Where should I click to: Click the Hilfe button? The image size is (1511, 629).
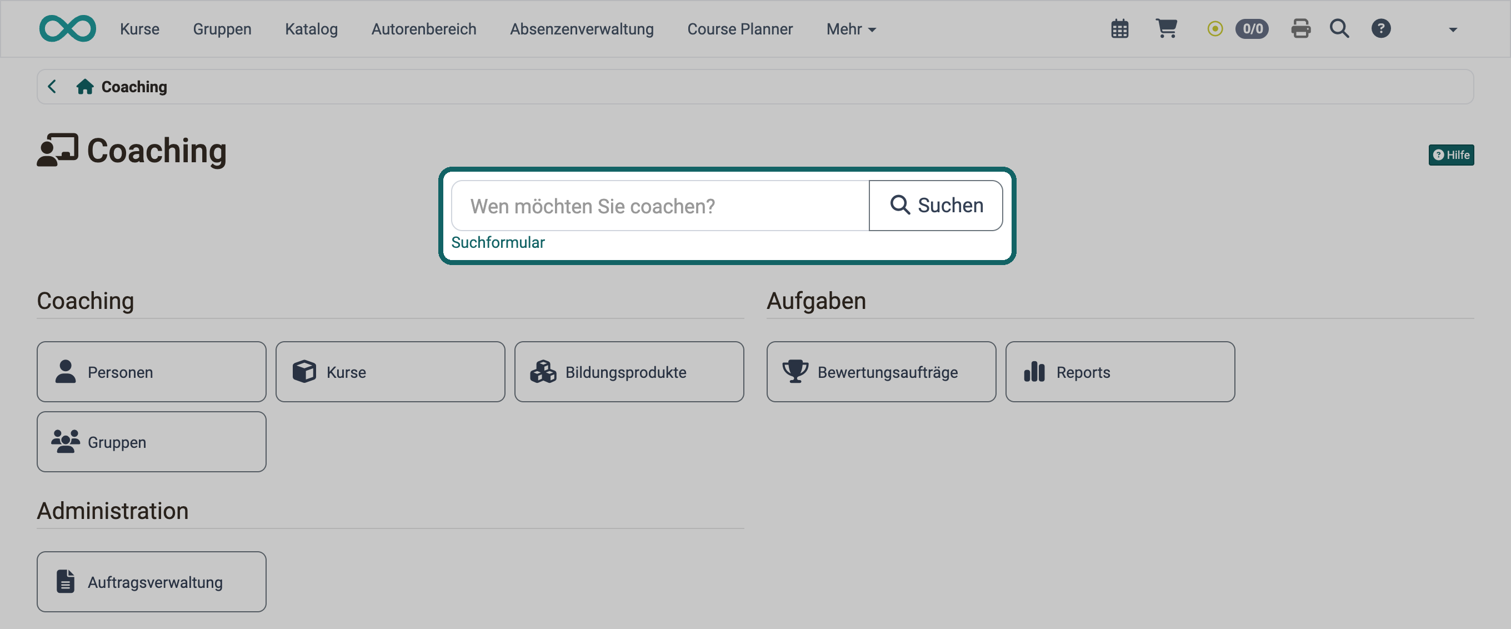click(1450, 155)
